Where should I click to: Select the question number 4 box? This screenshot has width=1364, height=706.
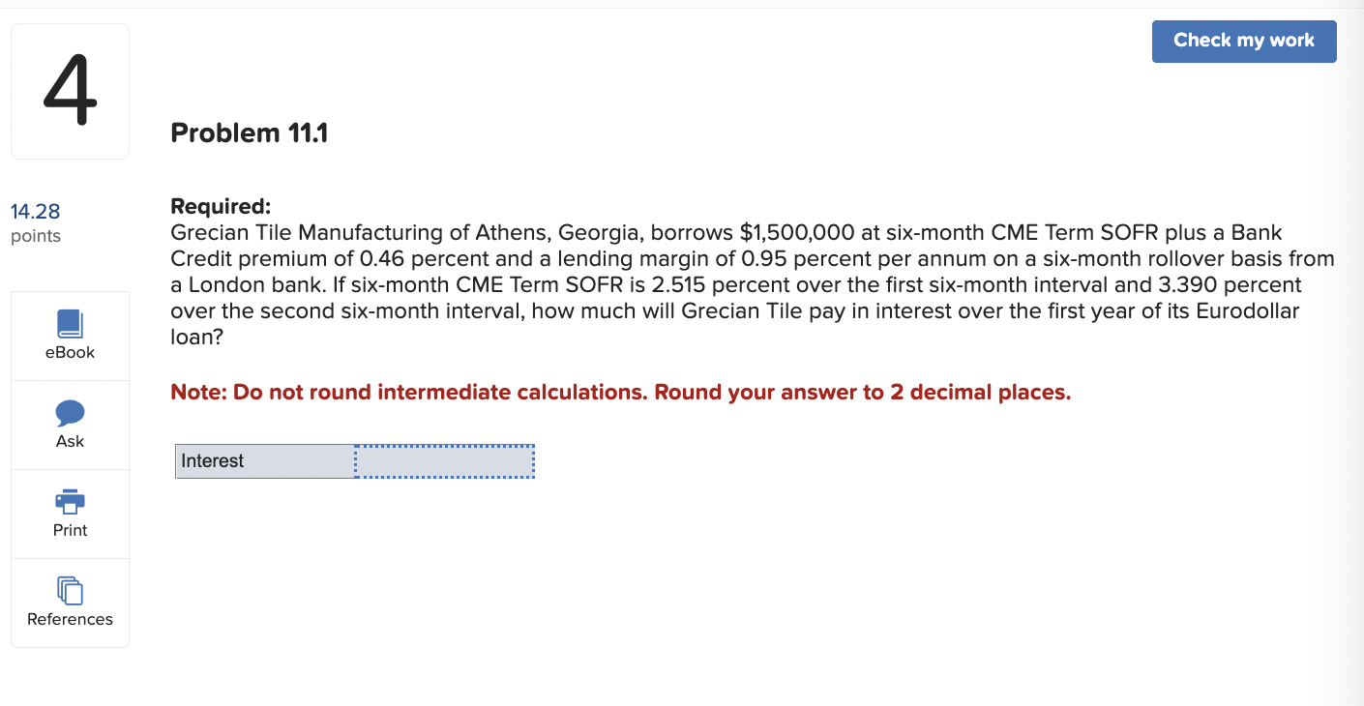coord(69,90)
